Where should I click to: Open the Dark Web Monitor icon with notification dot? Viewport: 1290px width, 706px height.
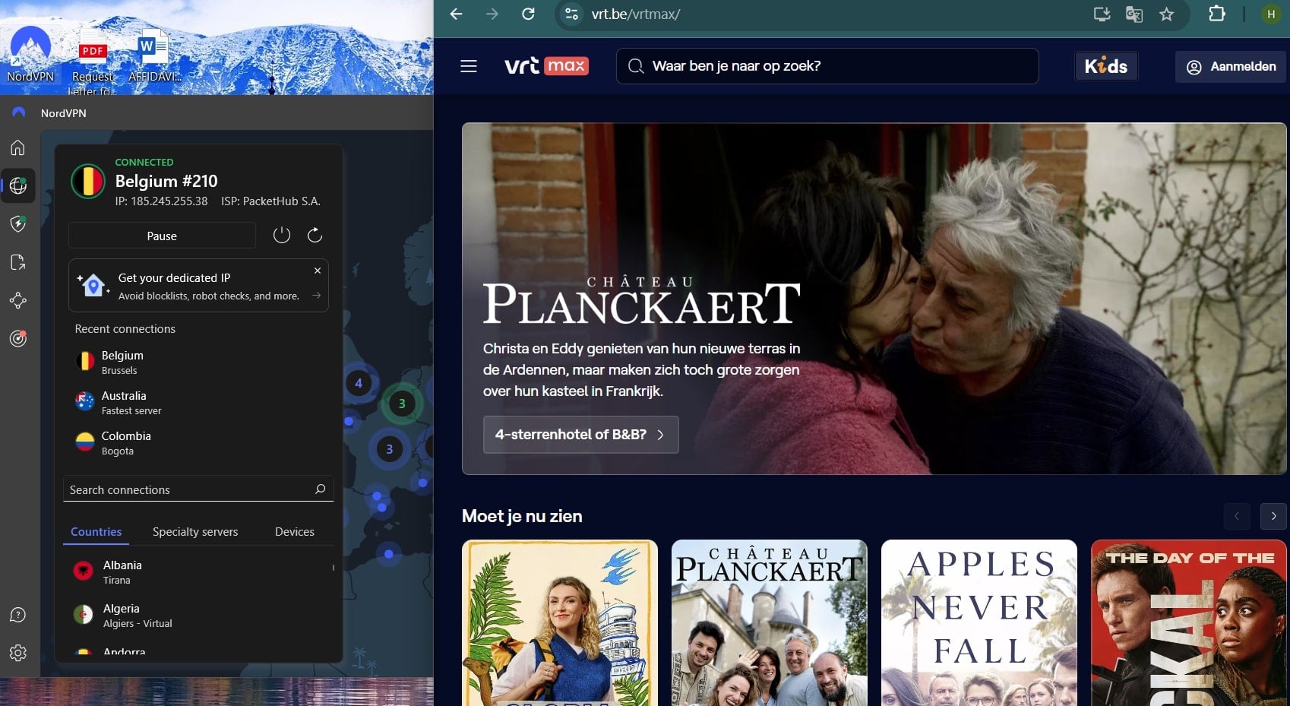(17, 339)
